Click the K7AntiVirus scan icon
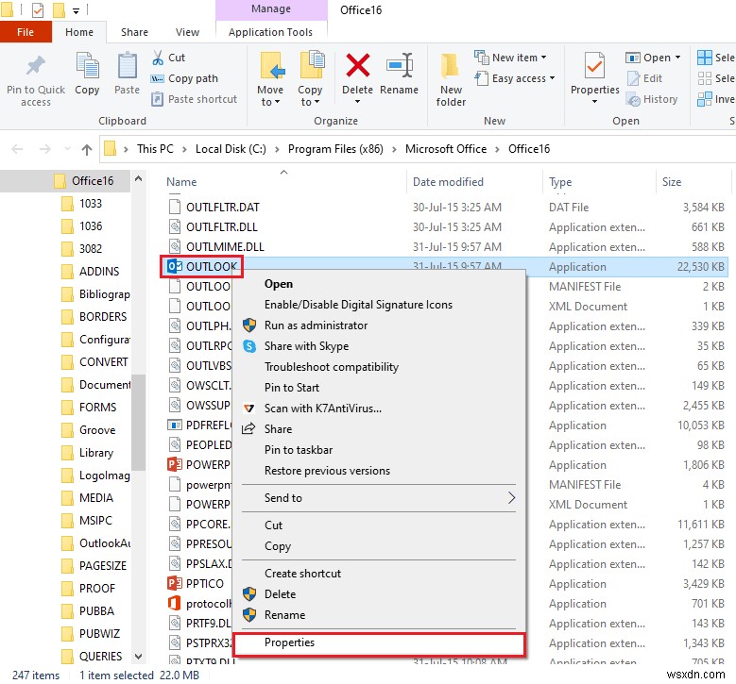The height and width of the screenshot is (684, 736). point(249,409)
